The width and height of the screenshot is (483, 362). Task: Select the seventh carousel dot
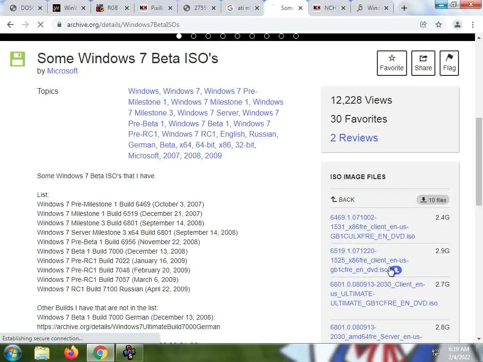267,36
